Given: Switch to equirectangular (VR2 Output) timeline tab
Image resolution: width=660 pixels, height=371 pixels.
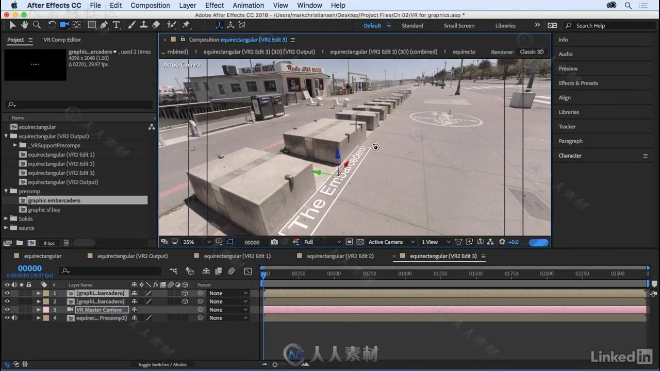Looking at the screenshot, I should point(133,256).
